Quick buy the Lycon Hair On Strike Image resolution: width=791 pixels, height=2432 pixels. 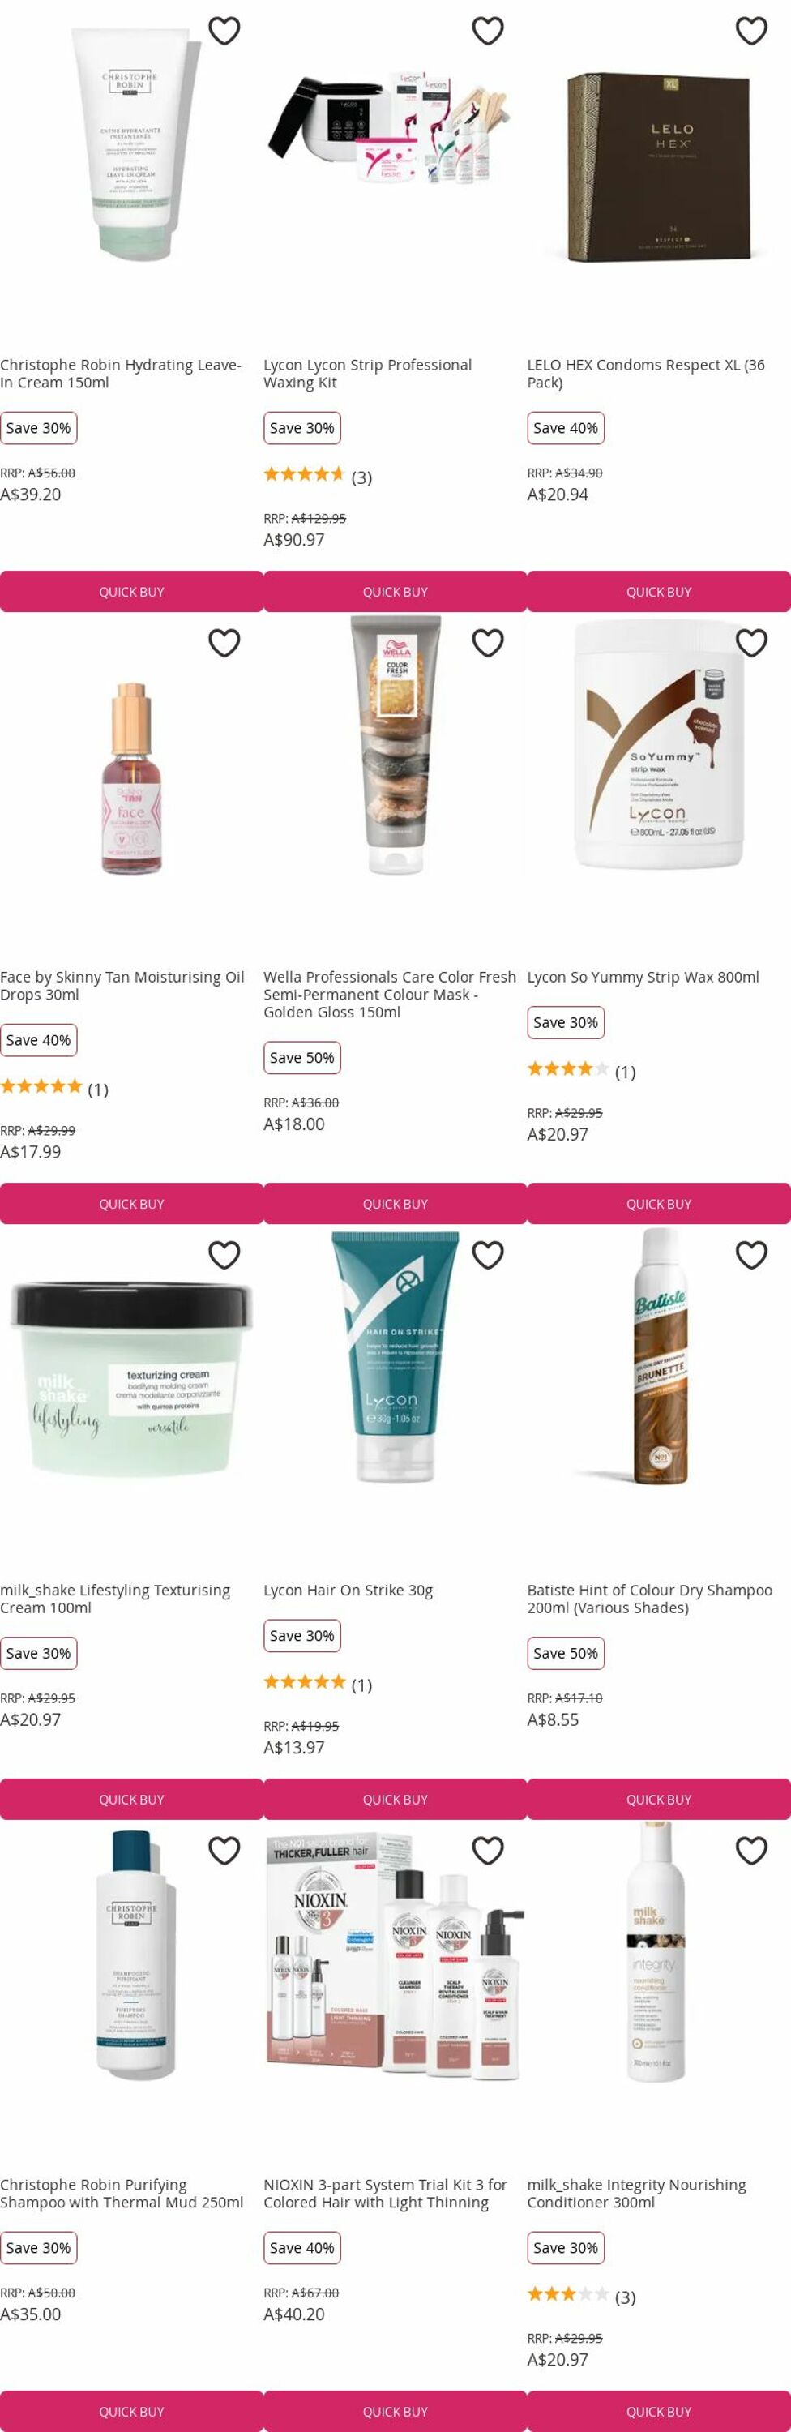(x=395, y=1800)
